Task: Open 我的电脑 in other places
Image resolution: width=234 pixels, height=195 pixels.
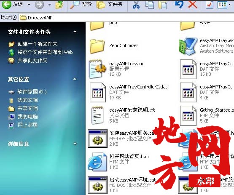Action: click(27, 117)
